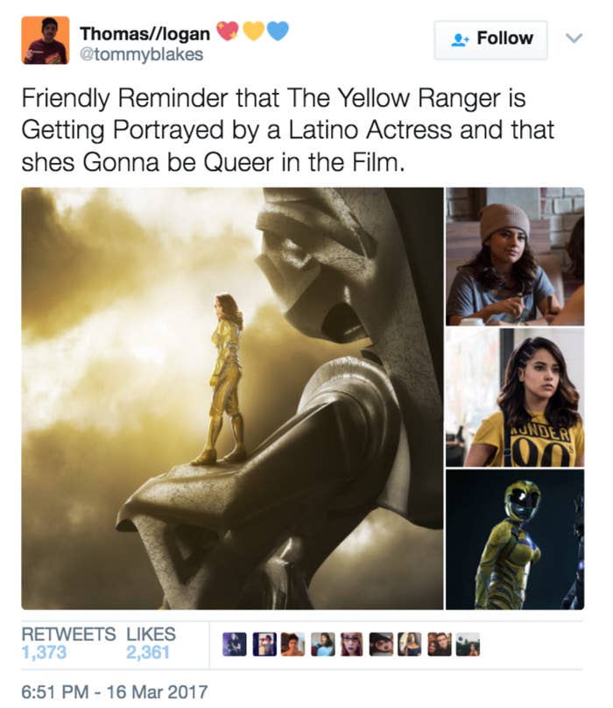Open the large Yellow Ranger poster image

pyautogui.click(x=232, y=398)
